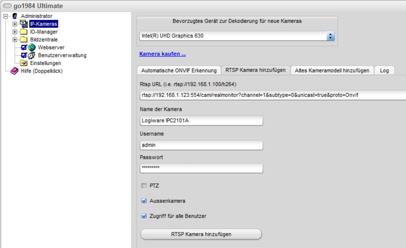Click the Einstellungen settings folder icon
The width and height of the screenshot is (406, 248).
(24, 63)
